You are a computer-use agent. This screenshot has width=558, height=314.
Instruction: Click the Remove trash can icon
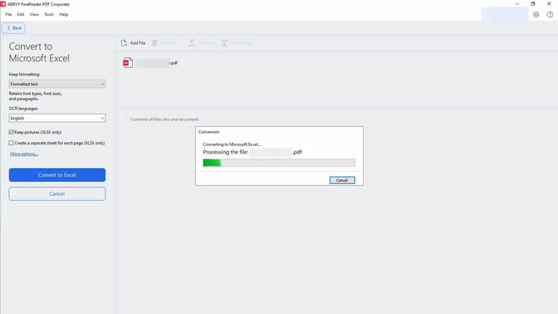(155, 43)
